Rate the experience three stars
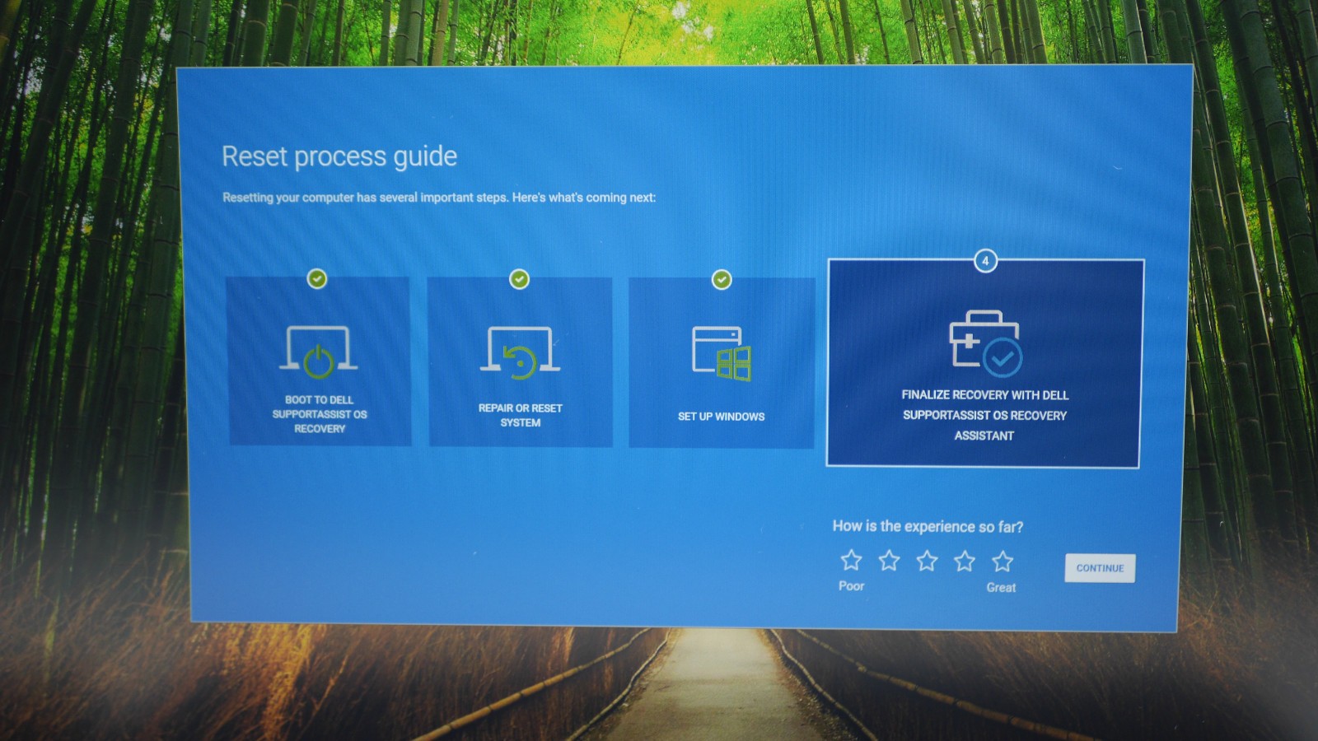Viewport: 1318px width, 741px height. click(x=927, y=562)
